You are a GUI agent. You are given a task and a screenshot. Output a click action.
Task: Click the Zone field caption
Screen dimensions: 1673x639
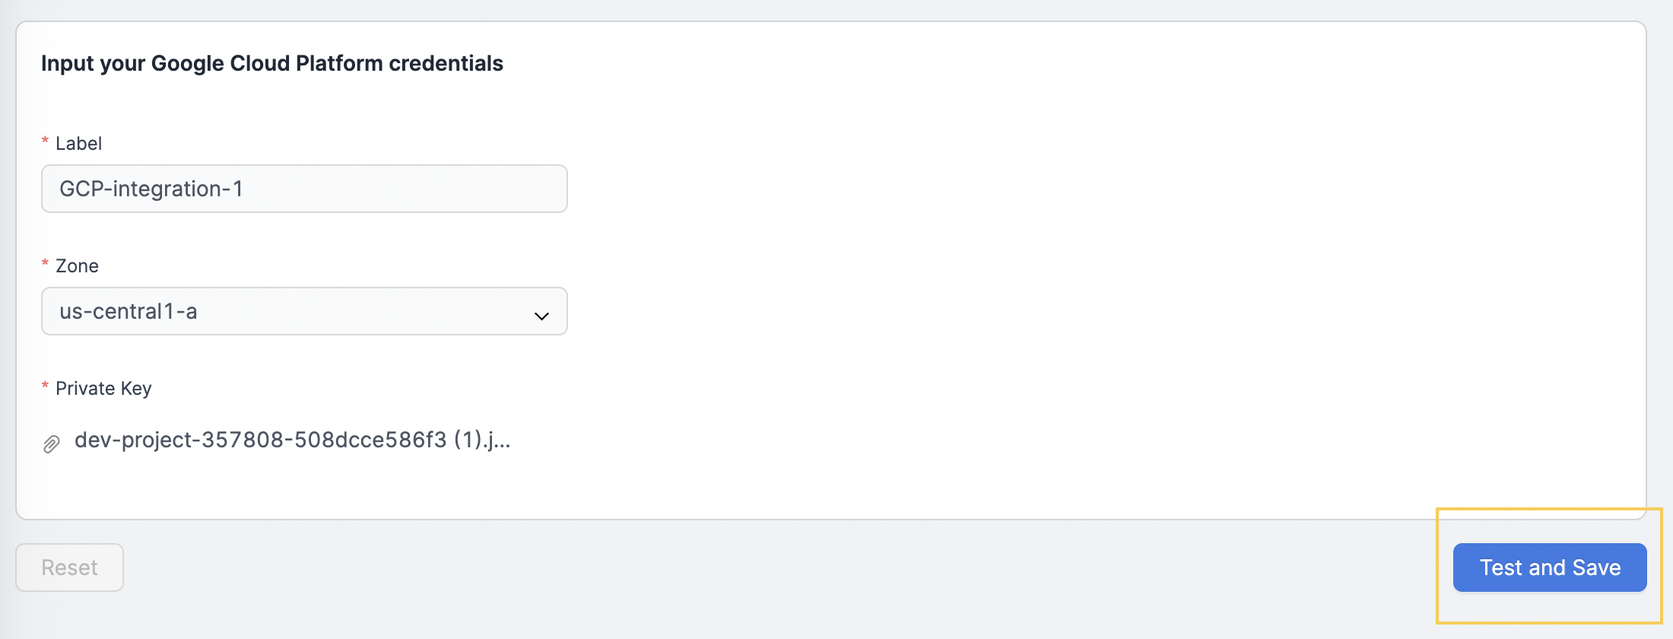point(77,265)
